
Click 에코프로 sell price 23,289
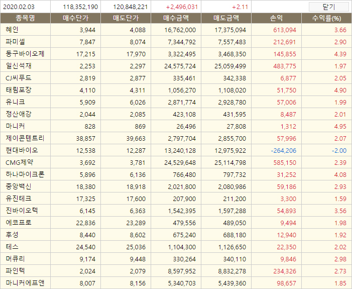(136, 223)
